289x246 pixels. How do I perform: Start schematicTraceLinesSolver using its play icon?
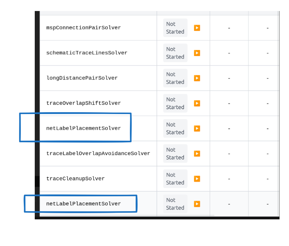(x=197, y=53)
